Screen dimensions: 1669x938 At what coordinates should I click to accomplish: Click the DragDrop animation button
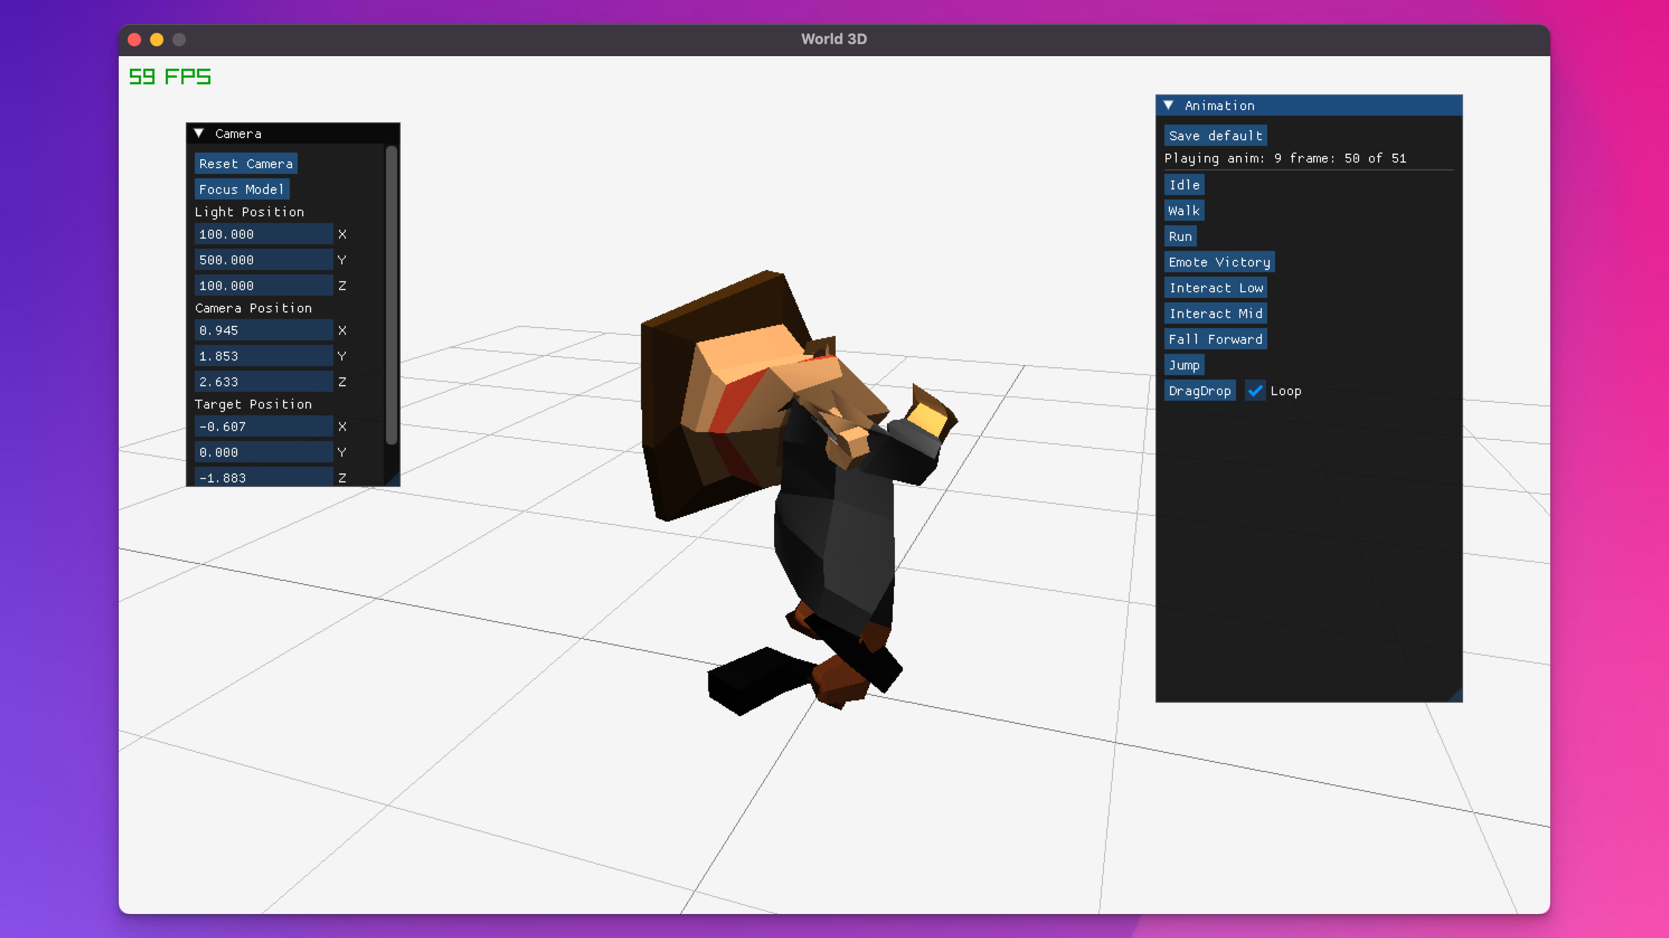[1199, 391]
